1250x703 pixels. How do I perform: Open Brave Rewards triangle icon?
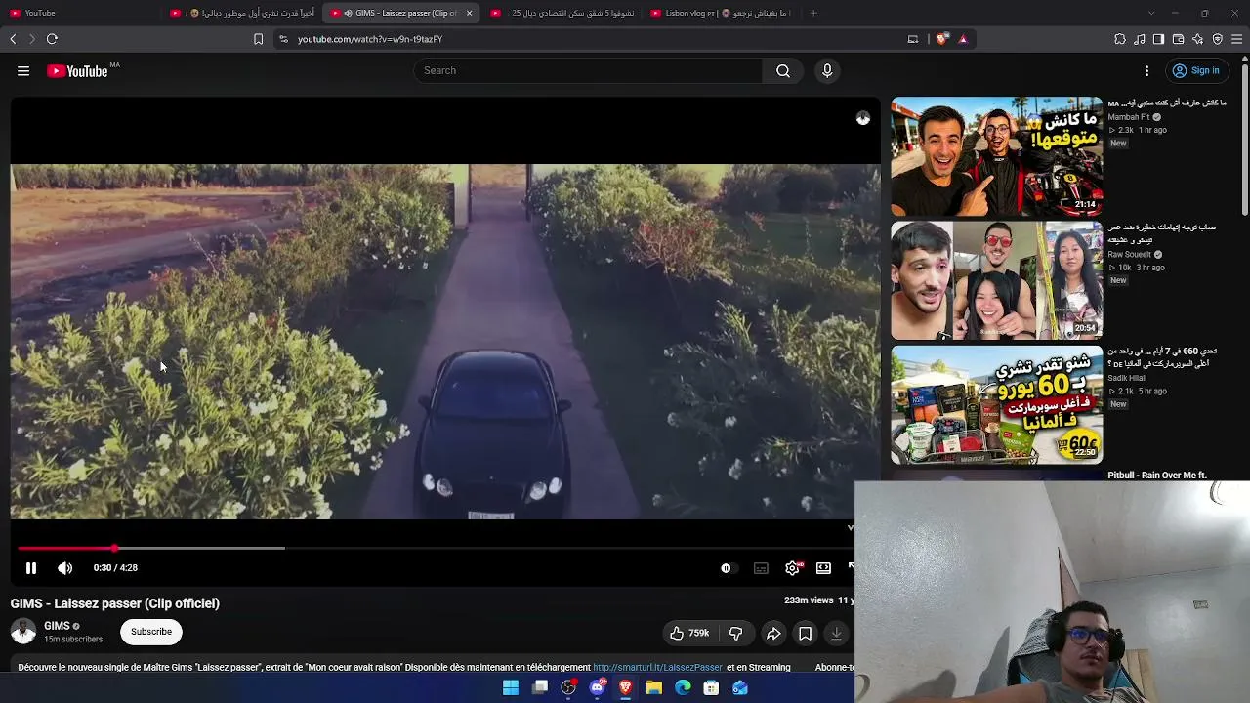[x=963, y=39]
